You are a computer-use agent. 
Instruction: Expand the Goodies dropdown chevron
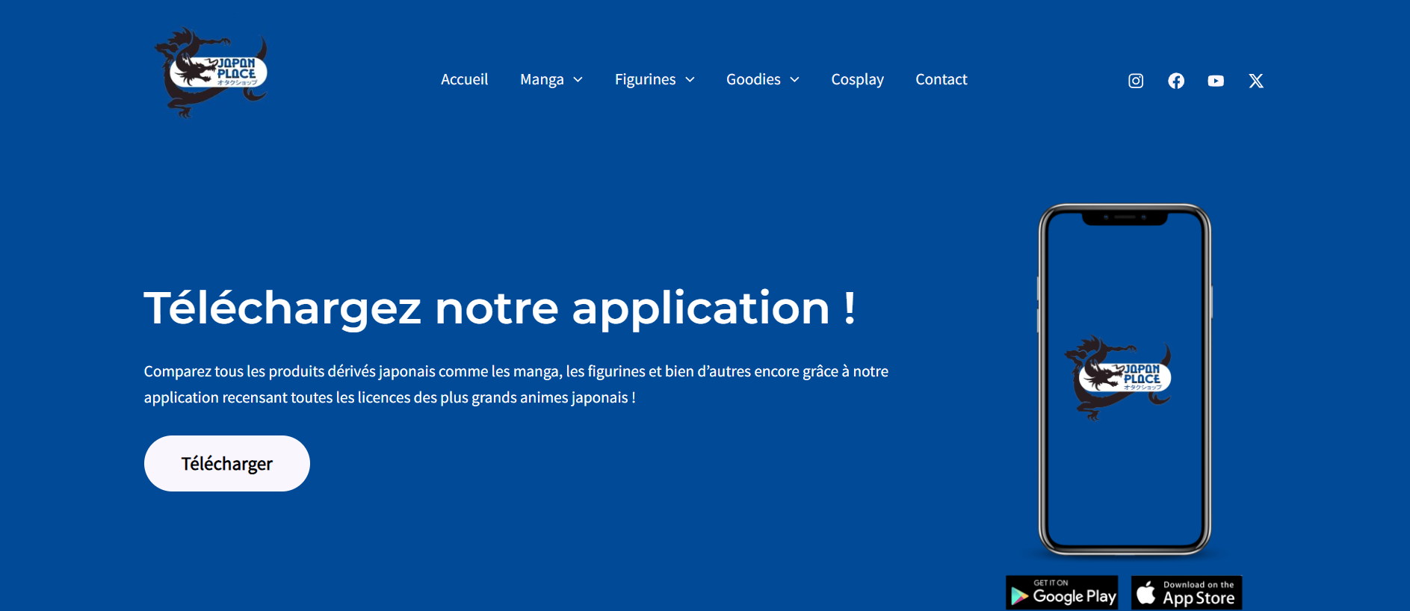pos(794,80)
